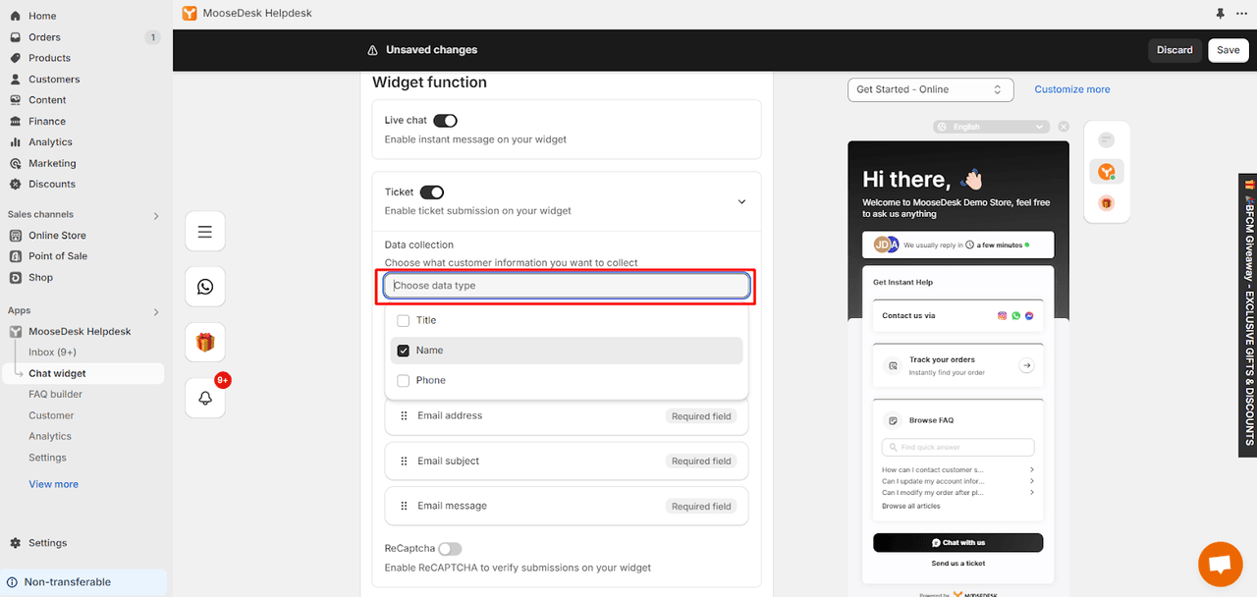Click the Shop channel icon
1257x597 pixels.
15,278
